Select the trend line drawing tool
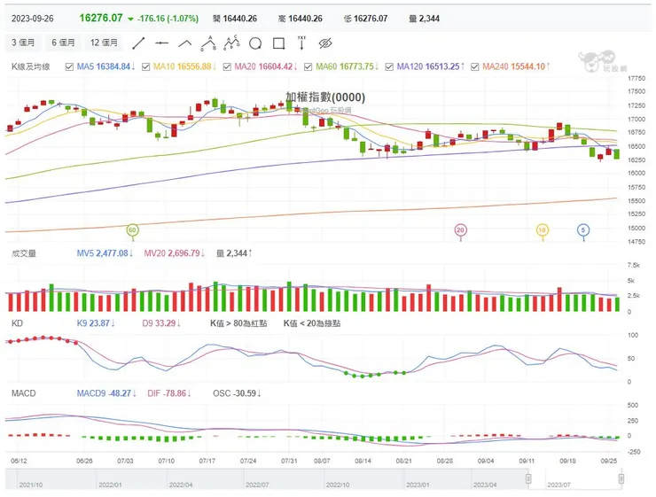This screenshot has height=497, width=656. (x=138, y=43)
